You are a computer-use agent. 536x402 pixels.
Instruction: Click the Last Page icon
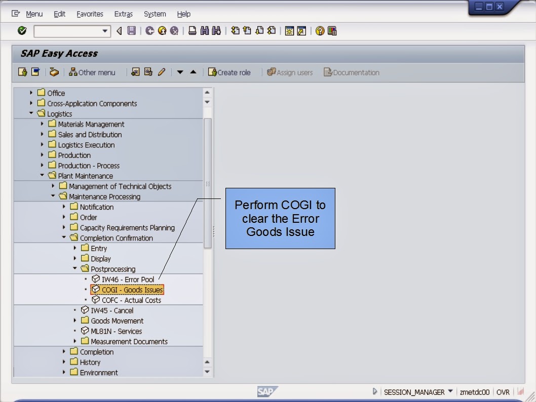coord(272,31)
